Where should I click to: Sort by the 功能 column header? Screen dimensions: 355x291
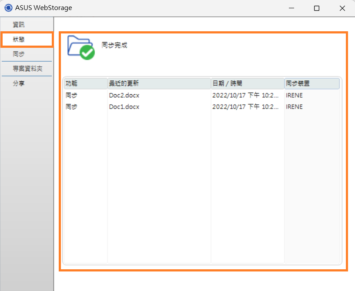86,83
